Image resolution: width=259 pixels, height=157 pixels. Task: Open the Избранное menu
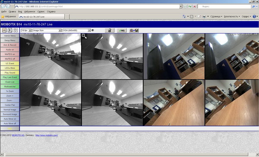tap(29, 12)
